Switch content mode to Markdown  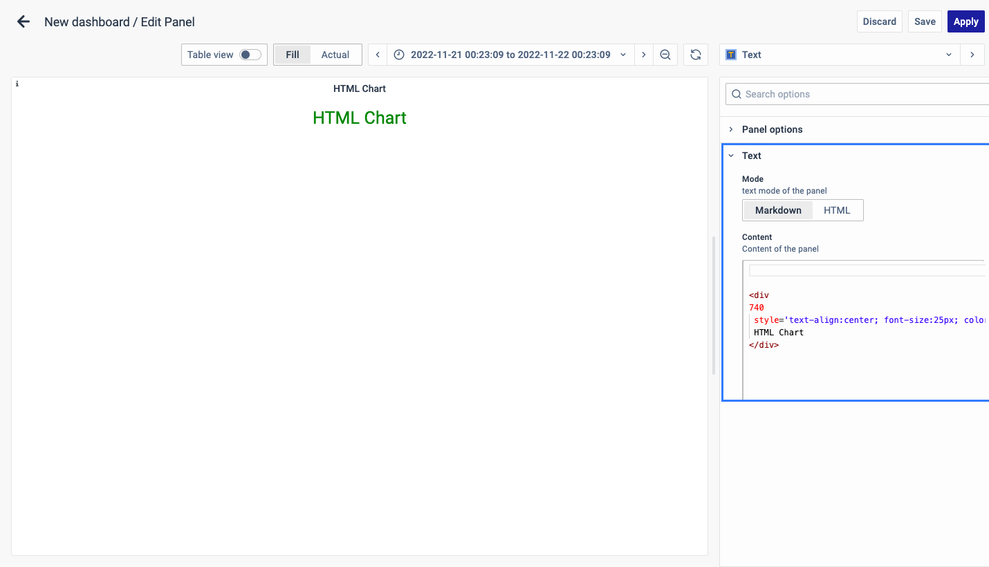pos(778,210)
